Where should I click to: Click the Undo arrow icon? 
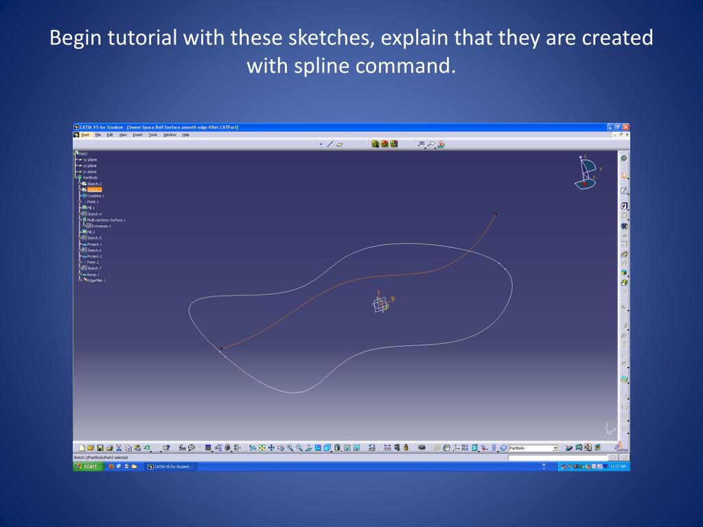tap(146, 447)
